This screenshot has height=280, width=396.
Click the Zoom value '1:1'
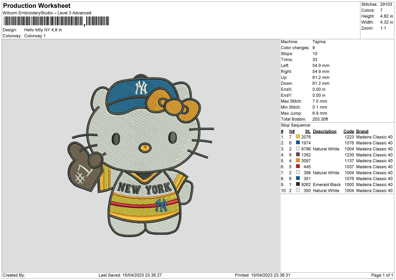[383, 28]
